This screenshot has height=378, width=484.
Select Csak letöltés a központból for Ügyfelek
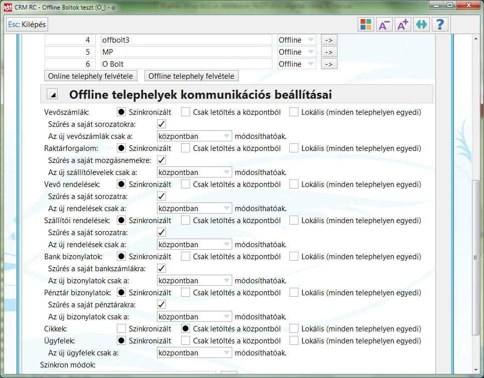tap(186, 341)
